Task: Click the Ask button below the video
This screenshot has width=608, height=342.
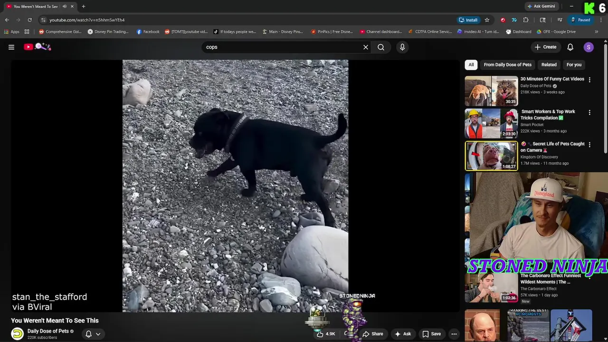Action: coord(402,334)
